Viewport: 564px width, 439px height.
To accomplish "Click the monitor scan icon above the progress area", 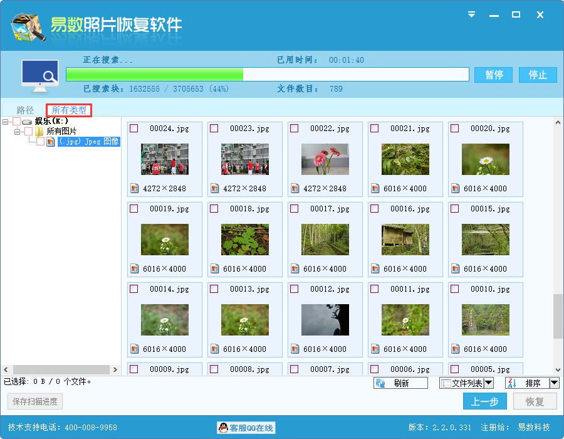I will [39, 73].
